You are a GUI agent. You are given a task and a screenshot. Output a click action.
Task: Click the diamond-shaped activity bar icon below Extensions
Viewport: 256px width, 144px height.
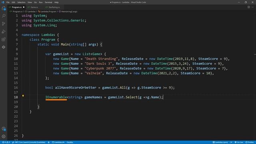point(4,47)
